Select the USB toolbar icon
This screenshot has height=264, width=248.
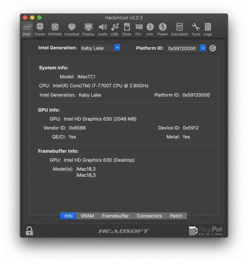tap(114, 29)
